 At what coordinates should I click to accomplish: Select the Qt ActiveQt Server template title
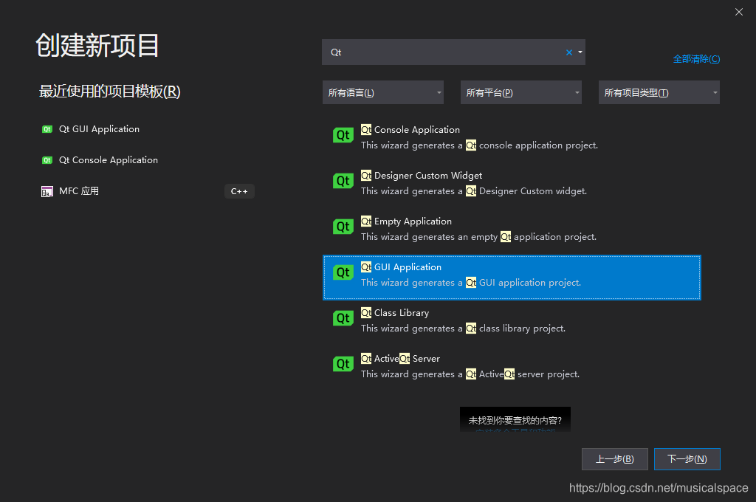pos(400,359)
